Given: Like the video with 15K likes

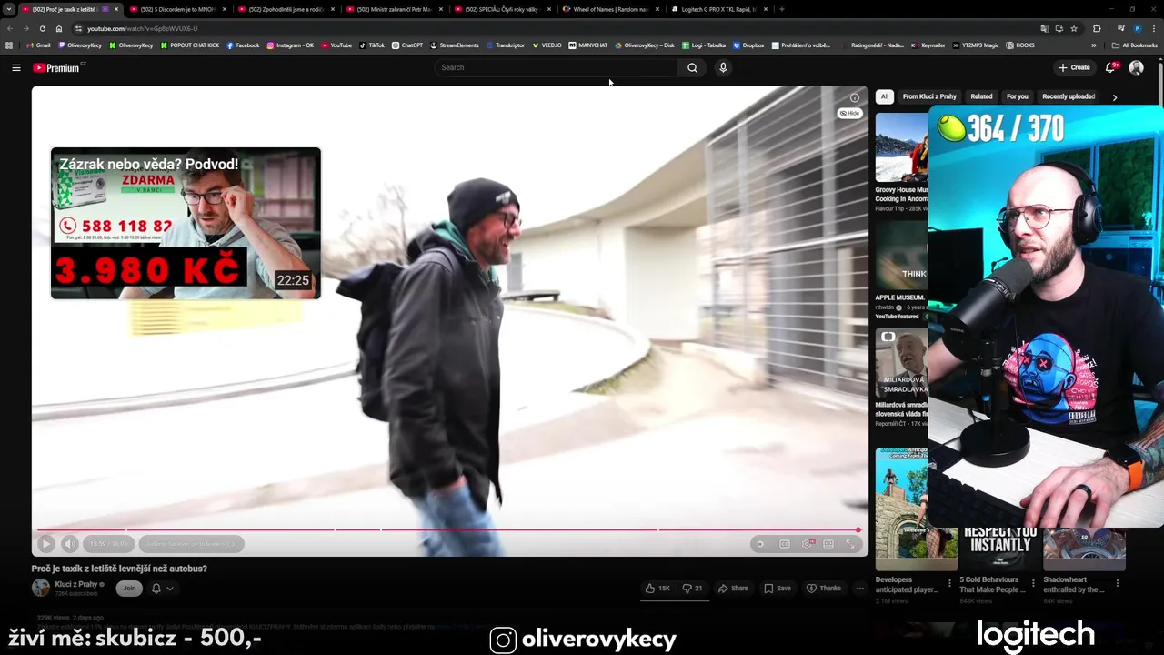Looking at the screenshot, I should 657,588.
